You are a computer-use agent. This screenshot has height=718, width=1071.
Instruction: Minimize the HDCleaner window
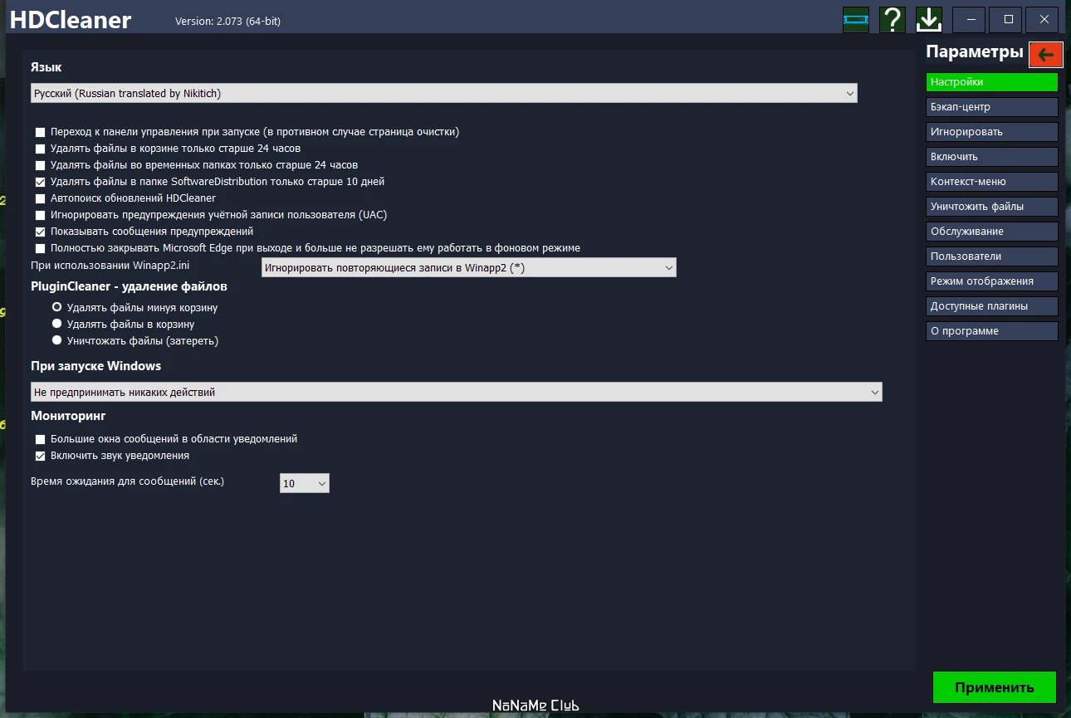[x=970, y=19]
